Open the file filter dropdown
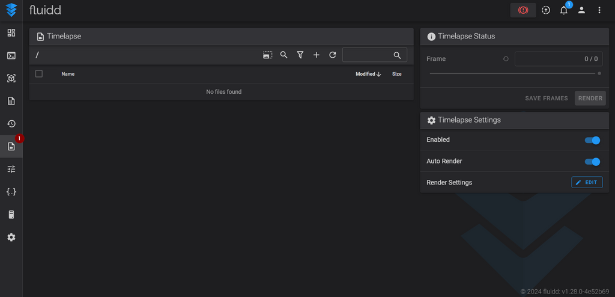 point(300,55)
